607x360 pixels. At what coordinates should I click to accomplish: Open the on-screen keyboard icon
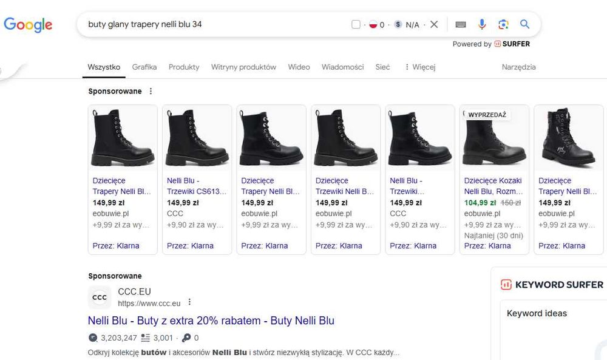tap(461, 24)
